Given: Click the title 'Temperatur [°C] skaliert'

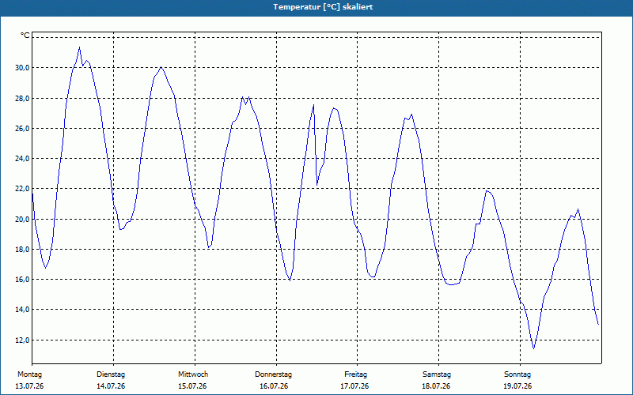Looking at the screenshot, I should coord(323,7).
